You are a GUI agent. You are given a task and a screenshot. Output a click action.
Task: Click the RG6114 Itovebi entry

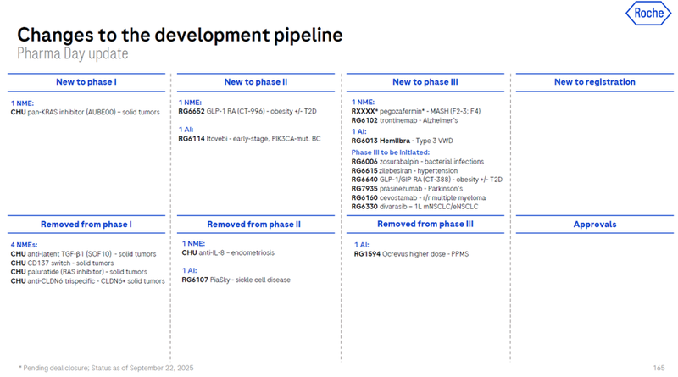point(251,138)
